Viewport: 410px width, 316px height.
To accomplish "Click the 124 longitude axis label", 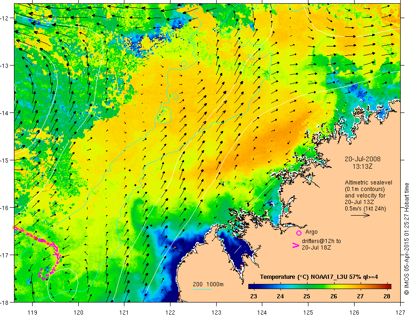I will (x=262, y=312).
